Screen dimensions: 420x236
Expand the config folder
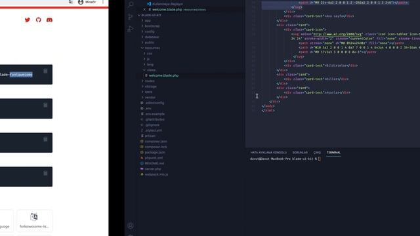[x=150, y=31]
